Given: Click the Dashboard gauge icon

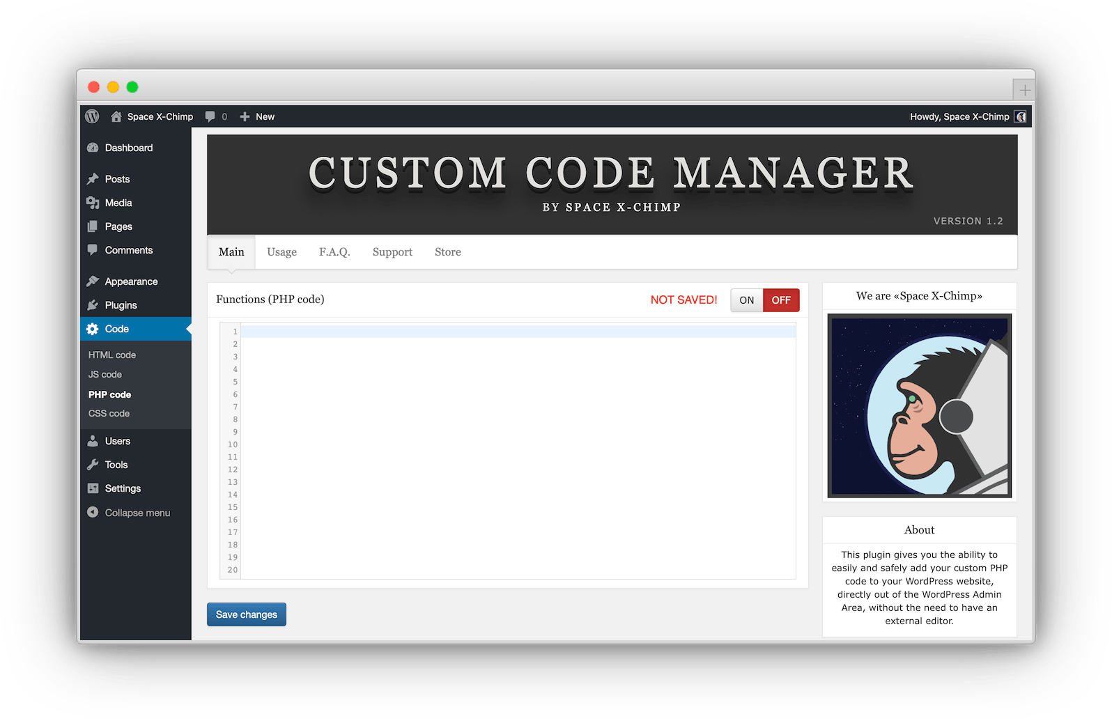Looking at the screenshot, I should point(93,148).
